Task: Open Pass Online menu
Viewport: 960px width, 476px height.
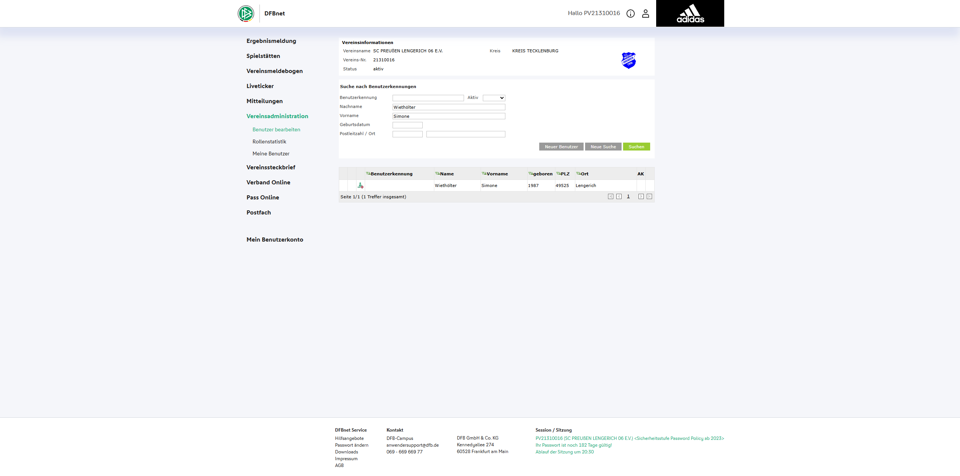Action: (262, 197)
